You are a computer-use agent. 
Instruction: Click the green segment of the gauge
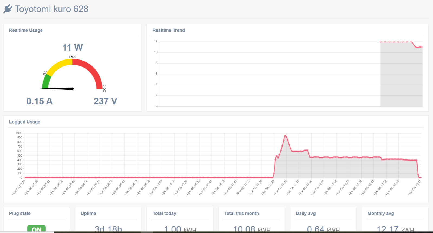[46, 82]
